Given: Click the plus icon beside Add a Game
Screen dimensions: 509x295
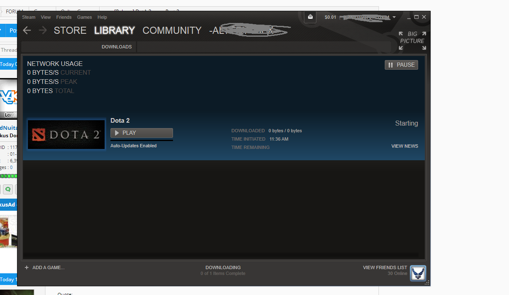Looking at the screenshot, I should (27, 267).
